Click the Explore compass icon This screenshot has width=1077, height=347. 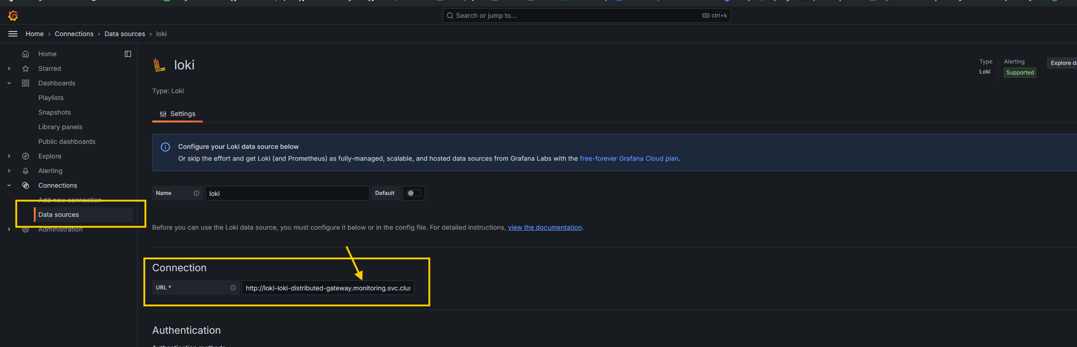tap(26, 156)
